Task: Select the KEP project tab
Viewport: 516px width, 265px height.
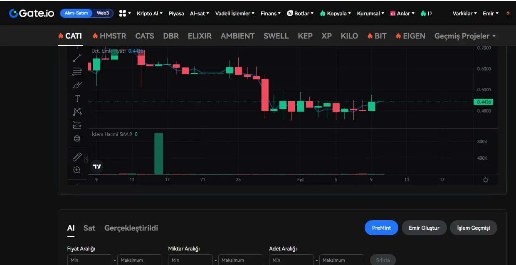Action: pos(305,36)
